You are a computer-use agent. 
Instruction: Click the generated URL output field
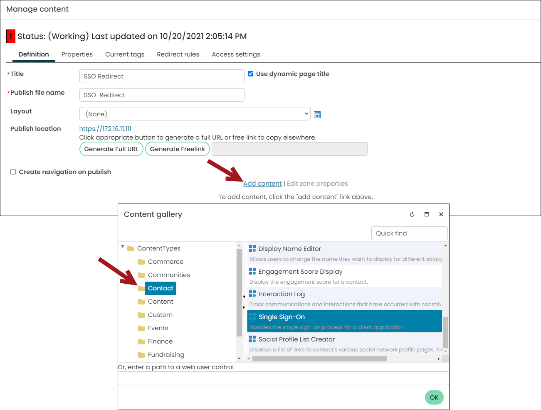click(289, 149)
